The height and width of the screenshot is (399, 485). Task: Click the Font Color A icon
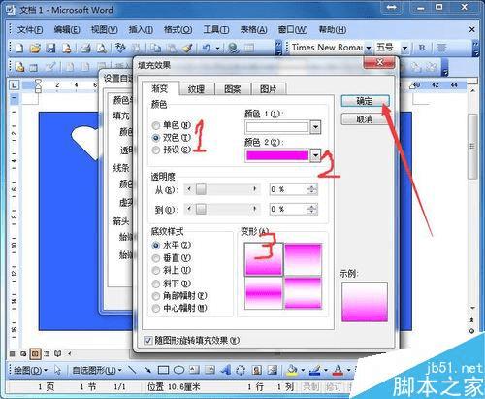[338, 370]
